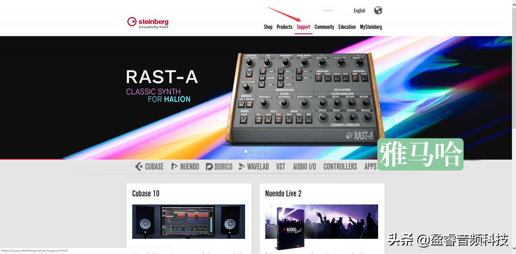Open the VST product category
The image size is (516, 254).
(x=281, y=167)
